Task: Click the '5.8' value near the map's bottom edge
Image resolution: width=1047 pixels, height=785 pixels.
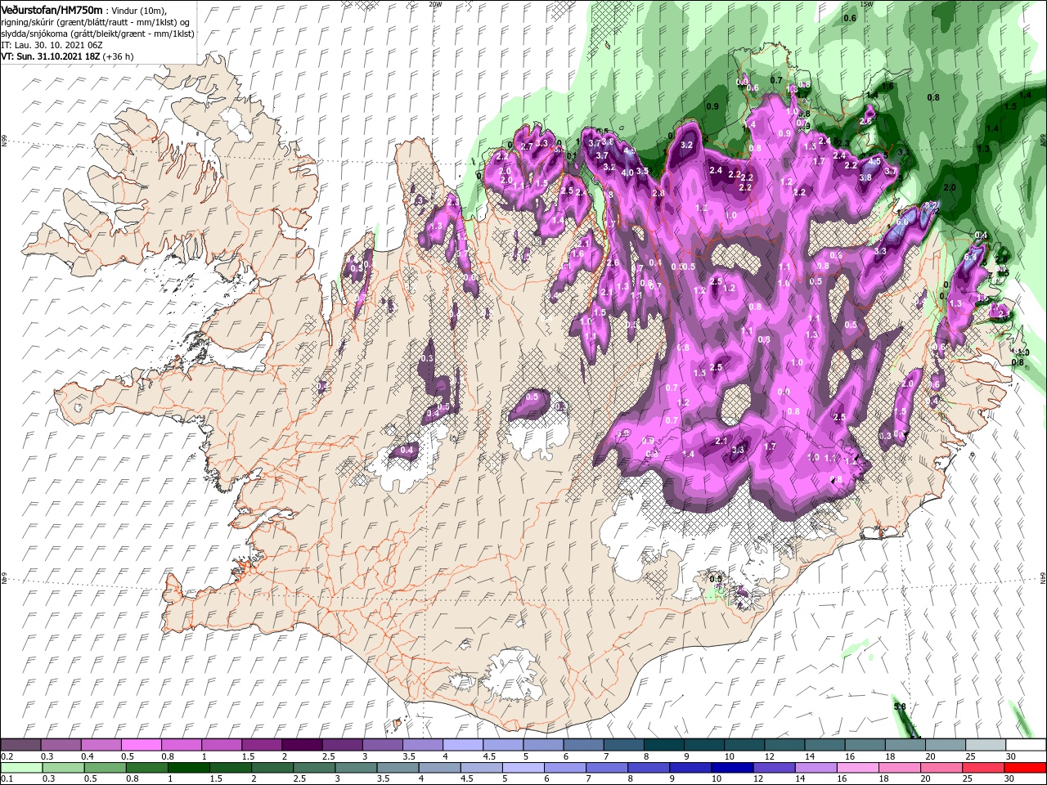Action: tap(900, 706)
